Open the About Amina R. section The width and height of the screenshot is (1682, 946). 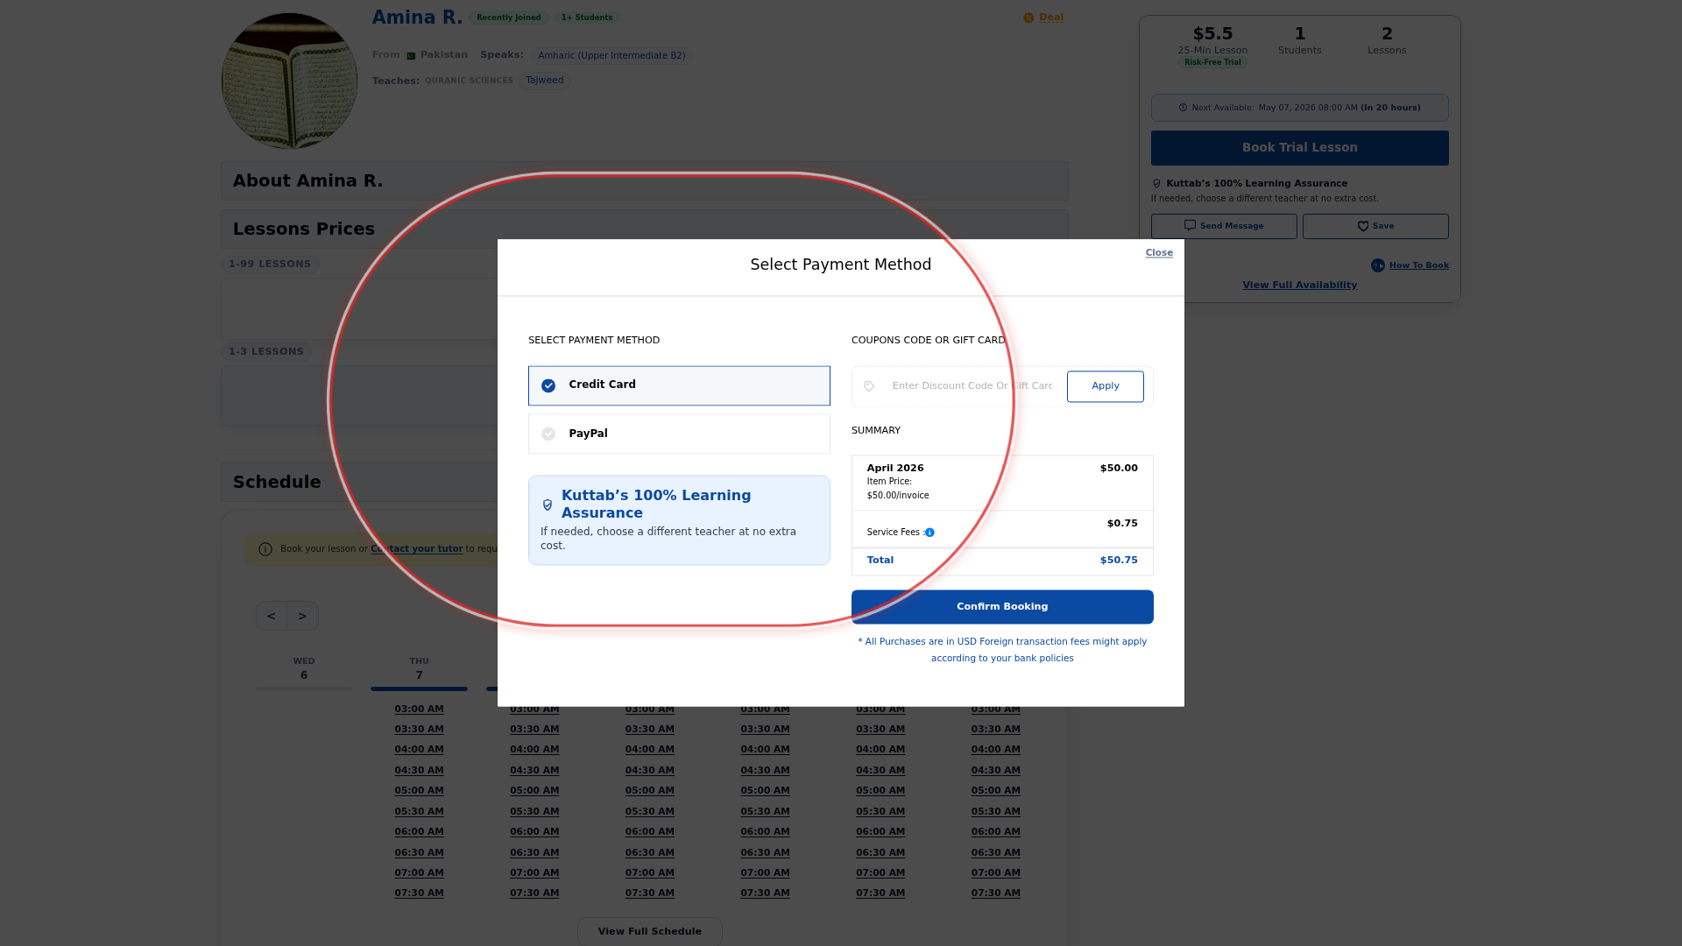click(645, 181)
